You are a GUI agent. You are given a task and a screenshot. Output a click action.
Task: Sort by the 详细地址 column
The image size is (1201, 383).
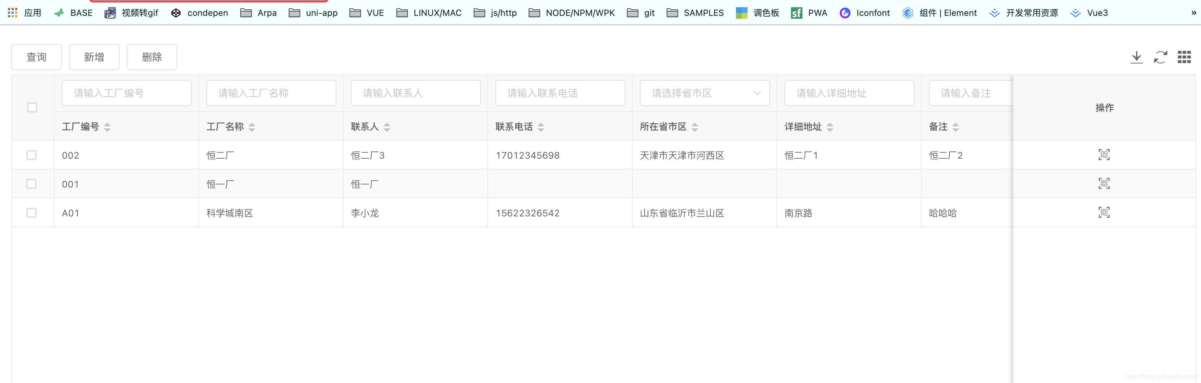[x=830, y=127]
